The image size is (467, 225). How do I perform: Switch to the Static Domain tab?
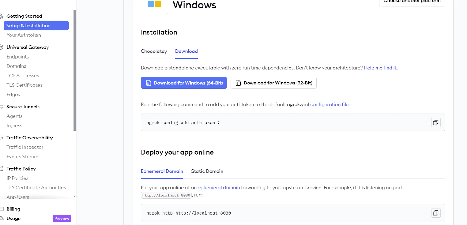point(207,171)
